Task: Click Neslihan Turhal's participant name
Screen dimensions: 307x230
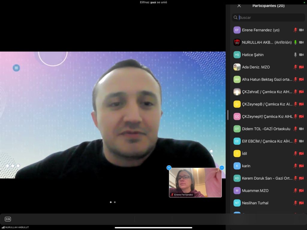Action: (255, 203)
